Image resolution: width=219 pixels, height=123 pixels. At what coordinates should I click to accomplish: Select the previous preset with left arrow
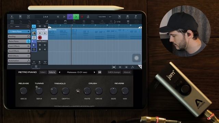pyautogui.click(x=60, y=72)
